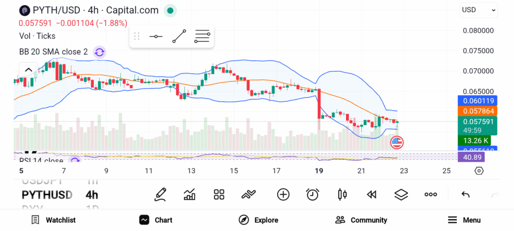The height and width of the screenshot is (231, 514).
Task: Expand more options with three-dots icon
Action: point(431,194)
